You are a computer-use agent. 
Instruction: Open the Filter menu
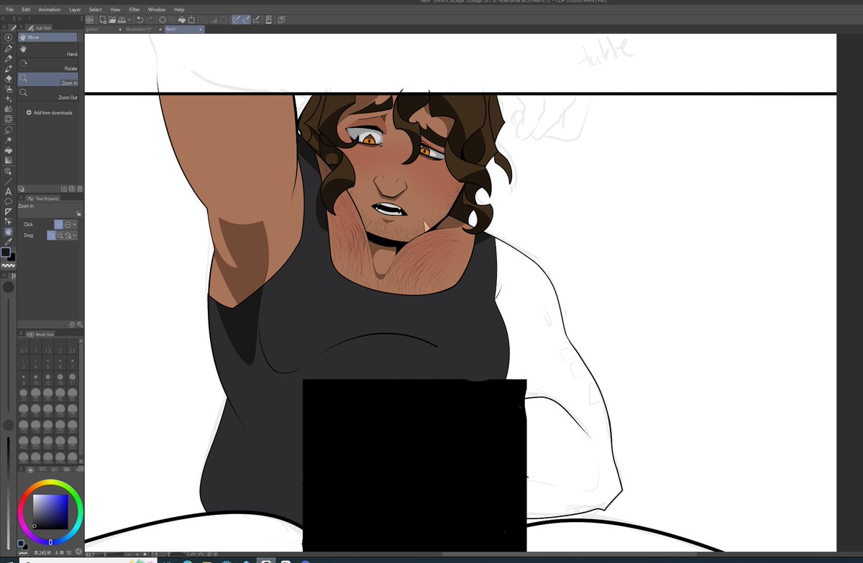(x=134, y=9)
